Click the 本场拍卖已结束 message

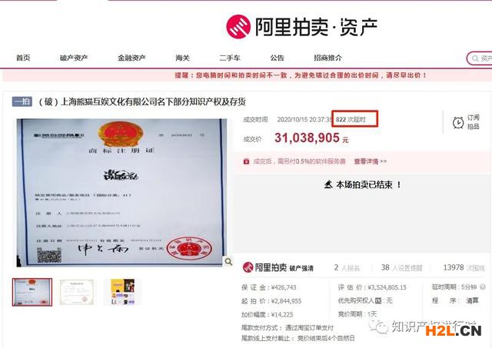(x=368, y=184)
